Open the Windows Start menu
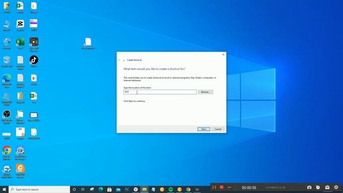Screen dimensions: 343x193 coord(4,189)
